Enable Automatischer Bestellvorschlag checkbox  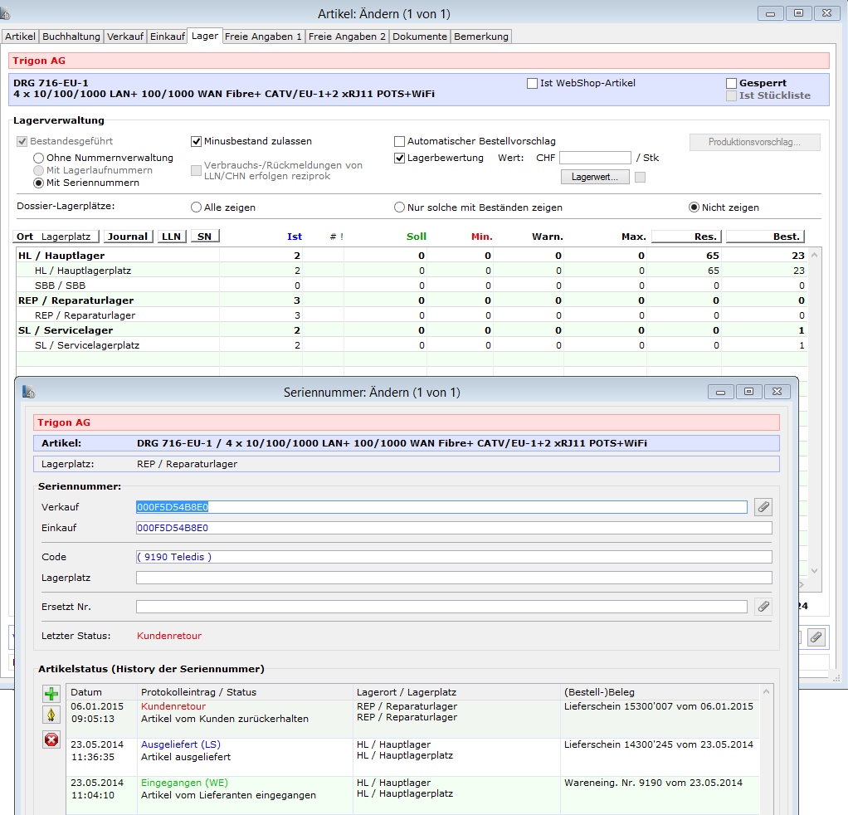[x=400, y=141]
